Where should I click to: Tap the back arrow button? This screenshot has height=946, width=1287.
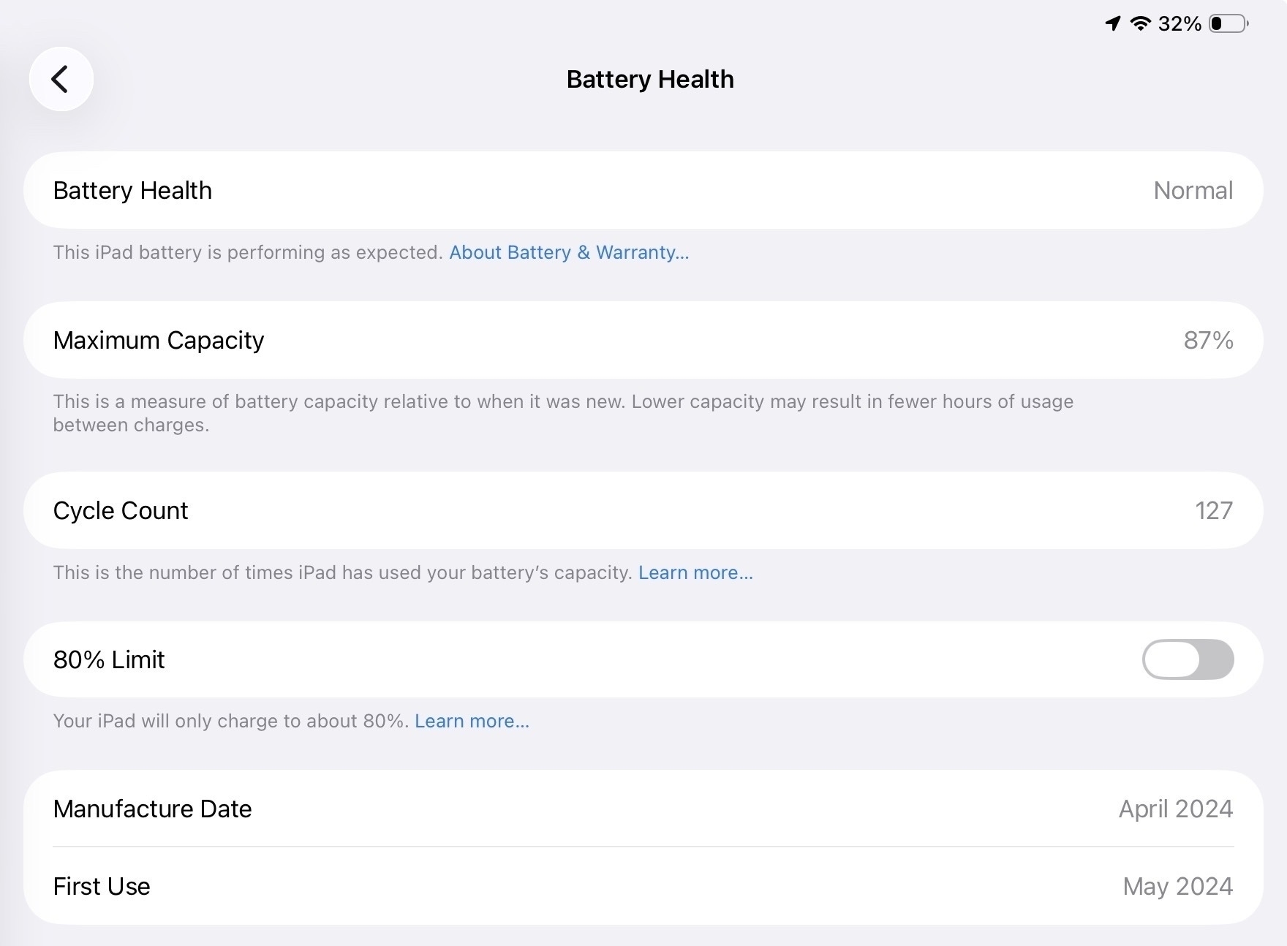tap(61, 79)
